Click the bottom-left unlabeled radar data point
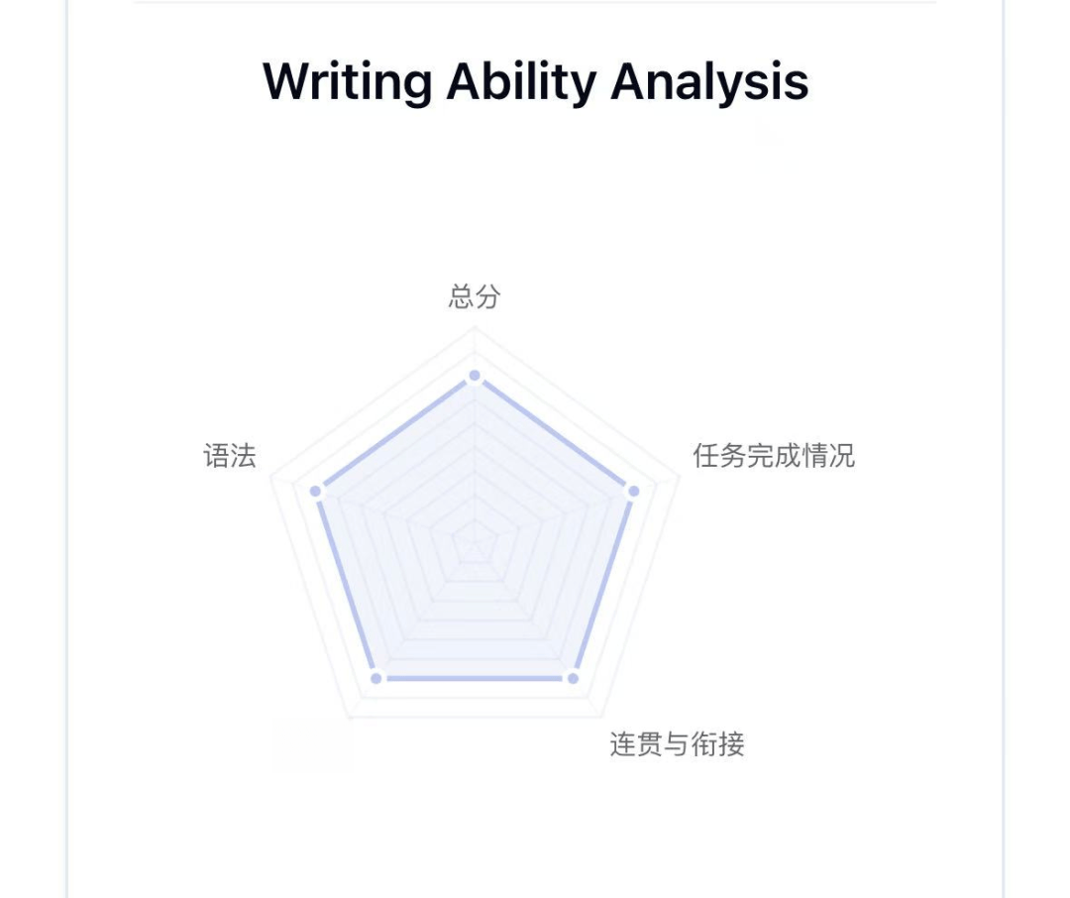1070x898 pixels. [x=376, y=678]
